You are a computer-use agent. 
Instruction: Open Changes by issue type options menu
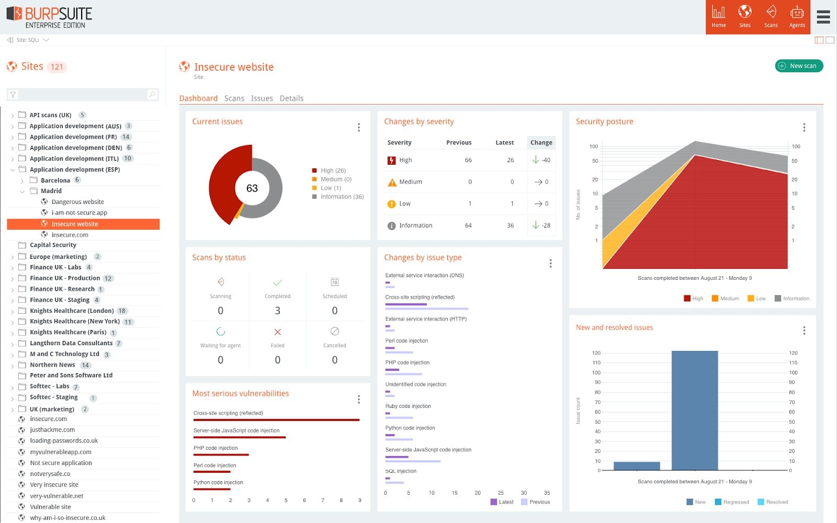tap(550, 263)
